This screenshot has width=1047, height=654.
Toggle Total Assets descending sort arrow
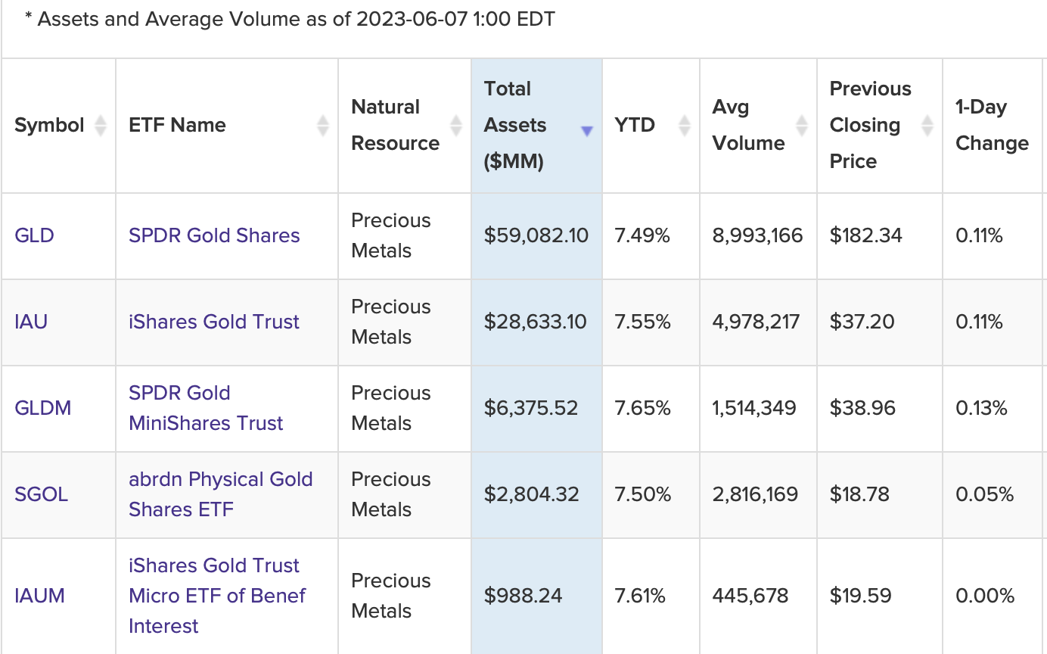(x=586, y=131)
